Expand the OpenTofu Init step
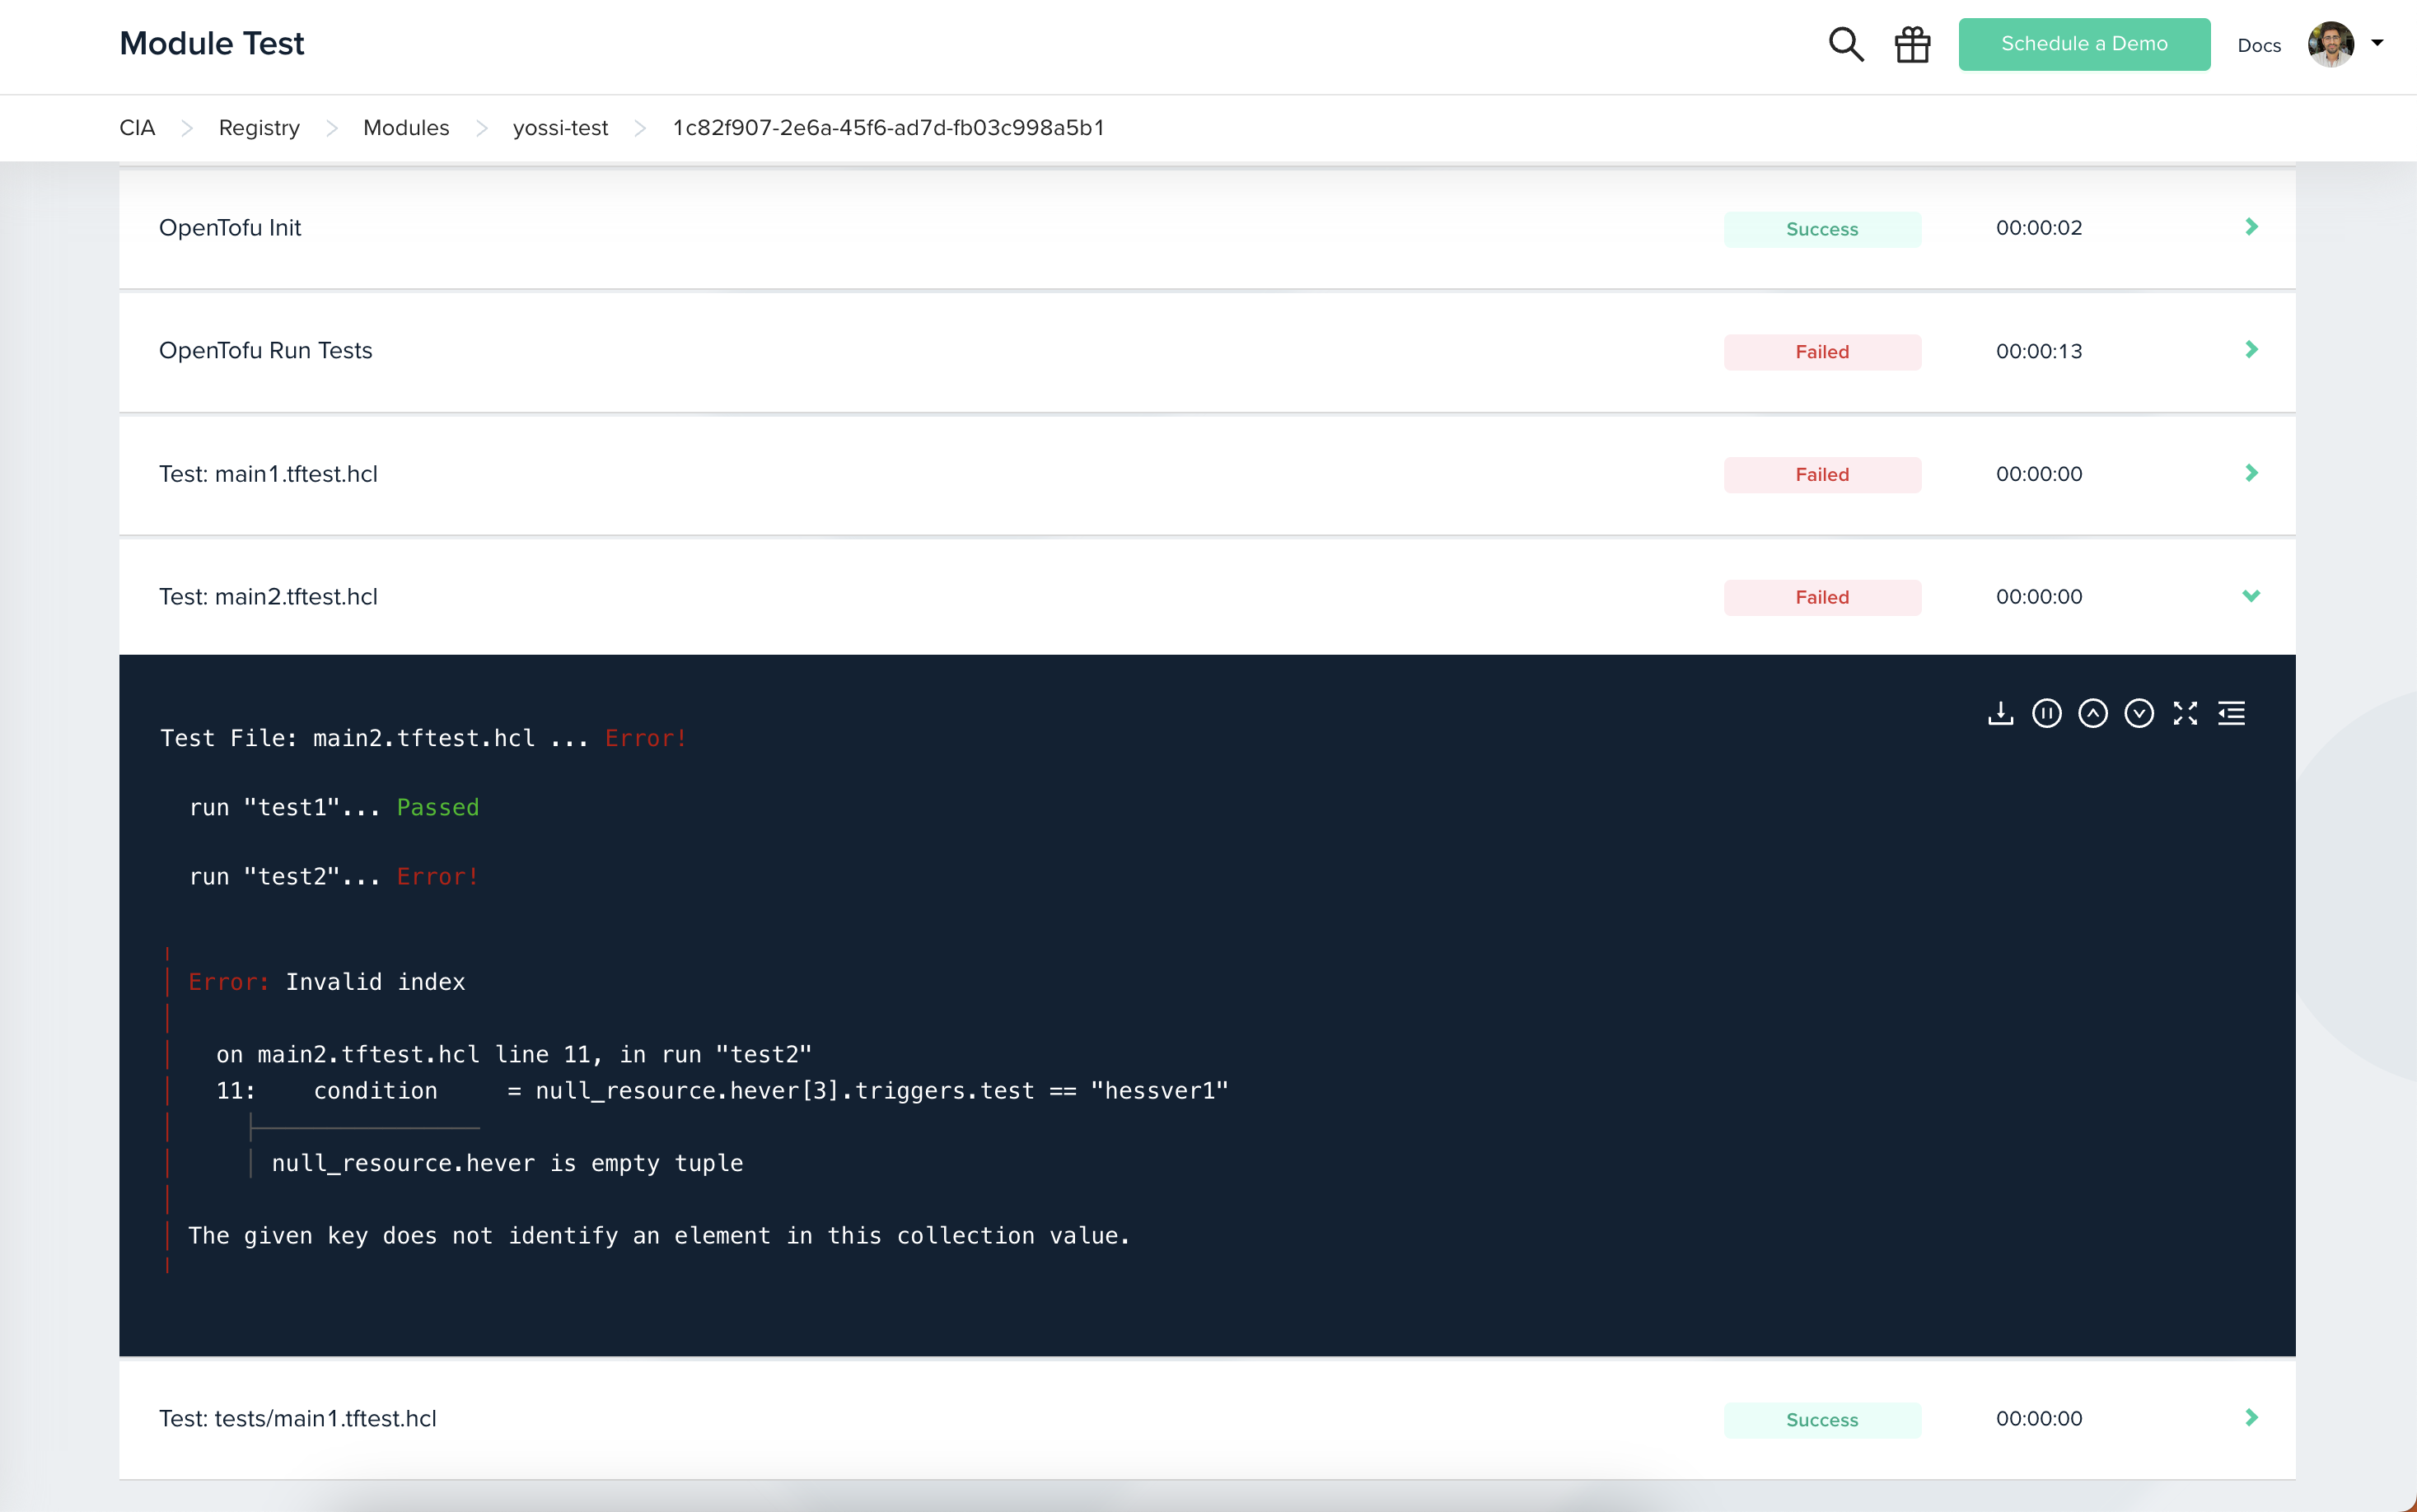Screen dimensions: 2417x1512 click(2251, 227)
